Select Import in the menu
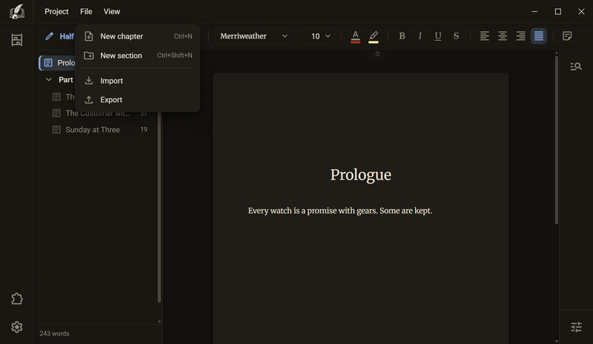The height and width of the screenshot is (344, 593). pyautogui.click(x=138, y=81)
